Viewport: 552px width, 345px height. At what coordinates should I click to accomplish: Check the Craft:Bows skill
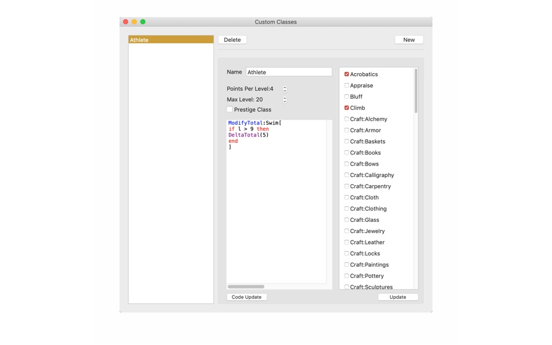click(x=346, y=164)
